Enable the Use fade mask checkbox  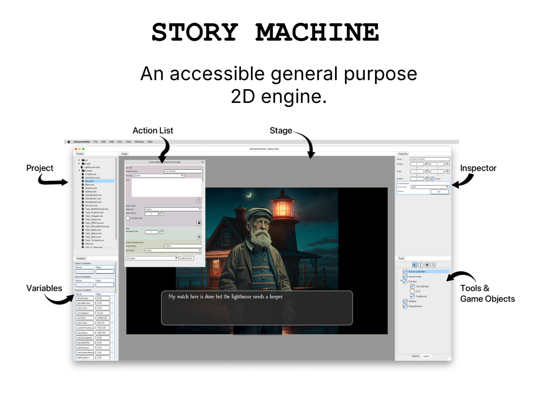coord(127,218)
